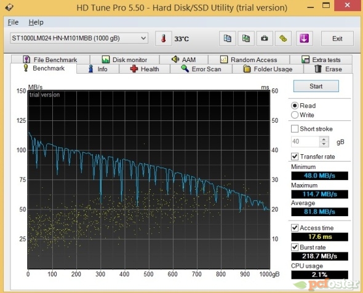Image resolution: width=363 pixels, height=293 pixels.
Task: Open the Help menu
Action: [36, 22]
